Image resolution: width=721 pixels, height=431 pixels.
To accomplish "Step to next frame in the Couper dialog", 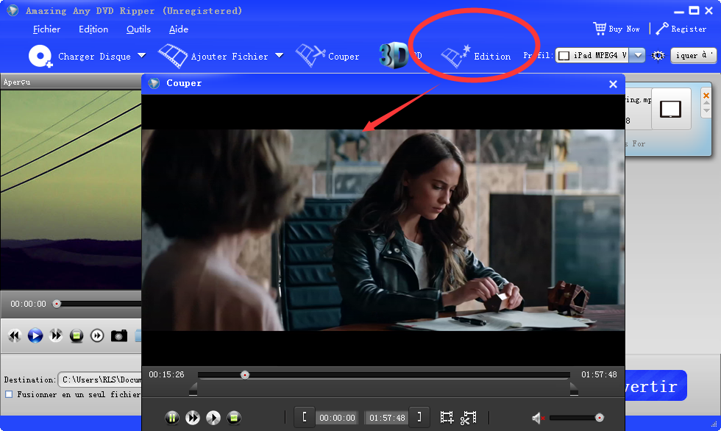I will coord(213,418).
